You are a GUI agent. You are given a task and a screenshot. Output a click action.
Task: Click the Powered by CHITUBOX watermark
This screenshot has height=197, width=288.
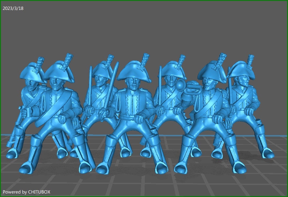click(26, 192)
